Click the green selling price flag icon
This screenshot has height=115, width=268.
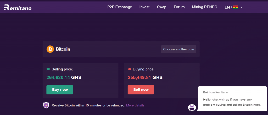pyautogui.click(x=48, y=69)
